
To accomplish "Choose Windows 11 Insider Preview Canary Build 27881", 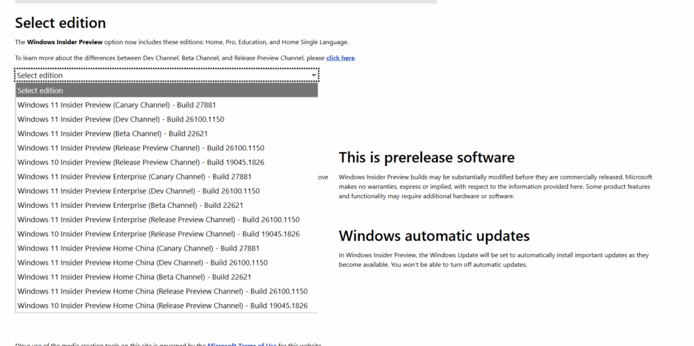I will click(x=117, y=105).
